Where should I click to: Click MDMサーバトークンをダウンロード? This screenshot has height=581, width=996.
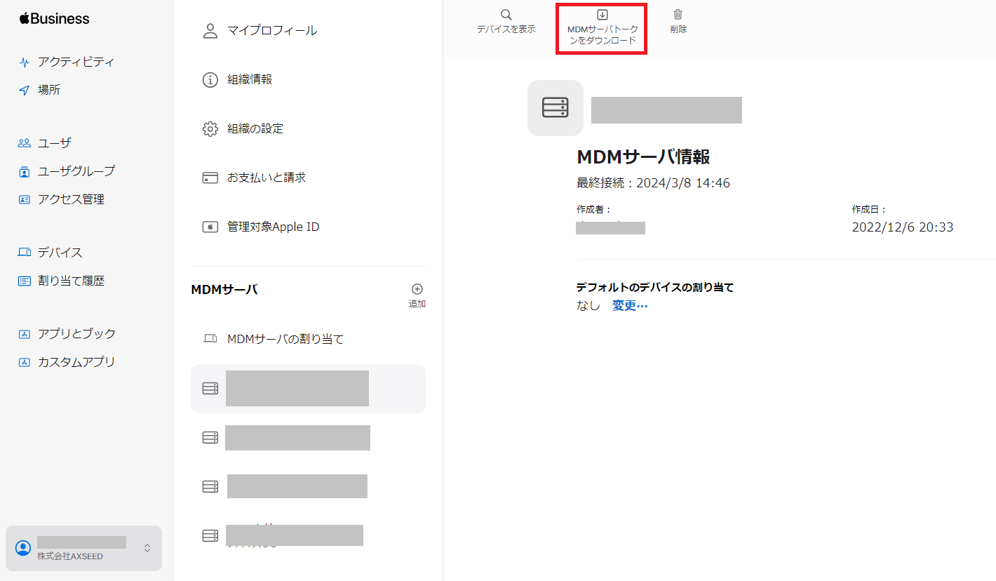click(603, 28)
